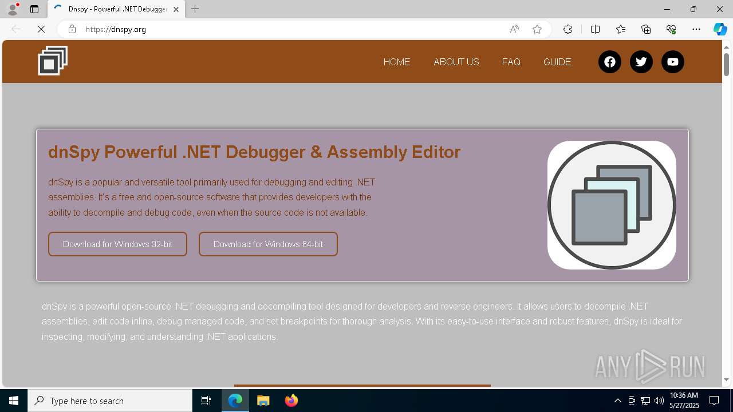Open the notification center icon
Image resolution: width=733 pixels, height=412 pixels.
pos(714,401)
